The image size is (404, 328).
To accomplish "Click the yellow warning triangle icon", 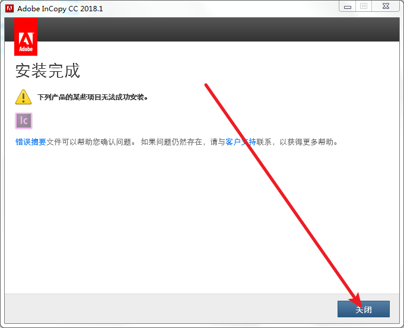I will 24,97.
